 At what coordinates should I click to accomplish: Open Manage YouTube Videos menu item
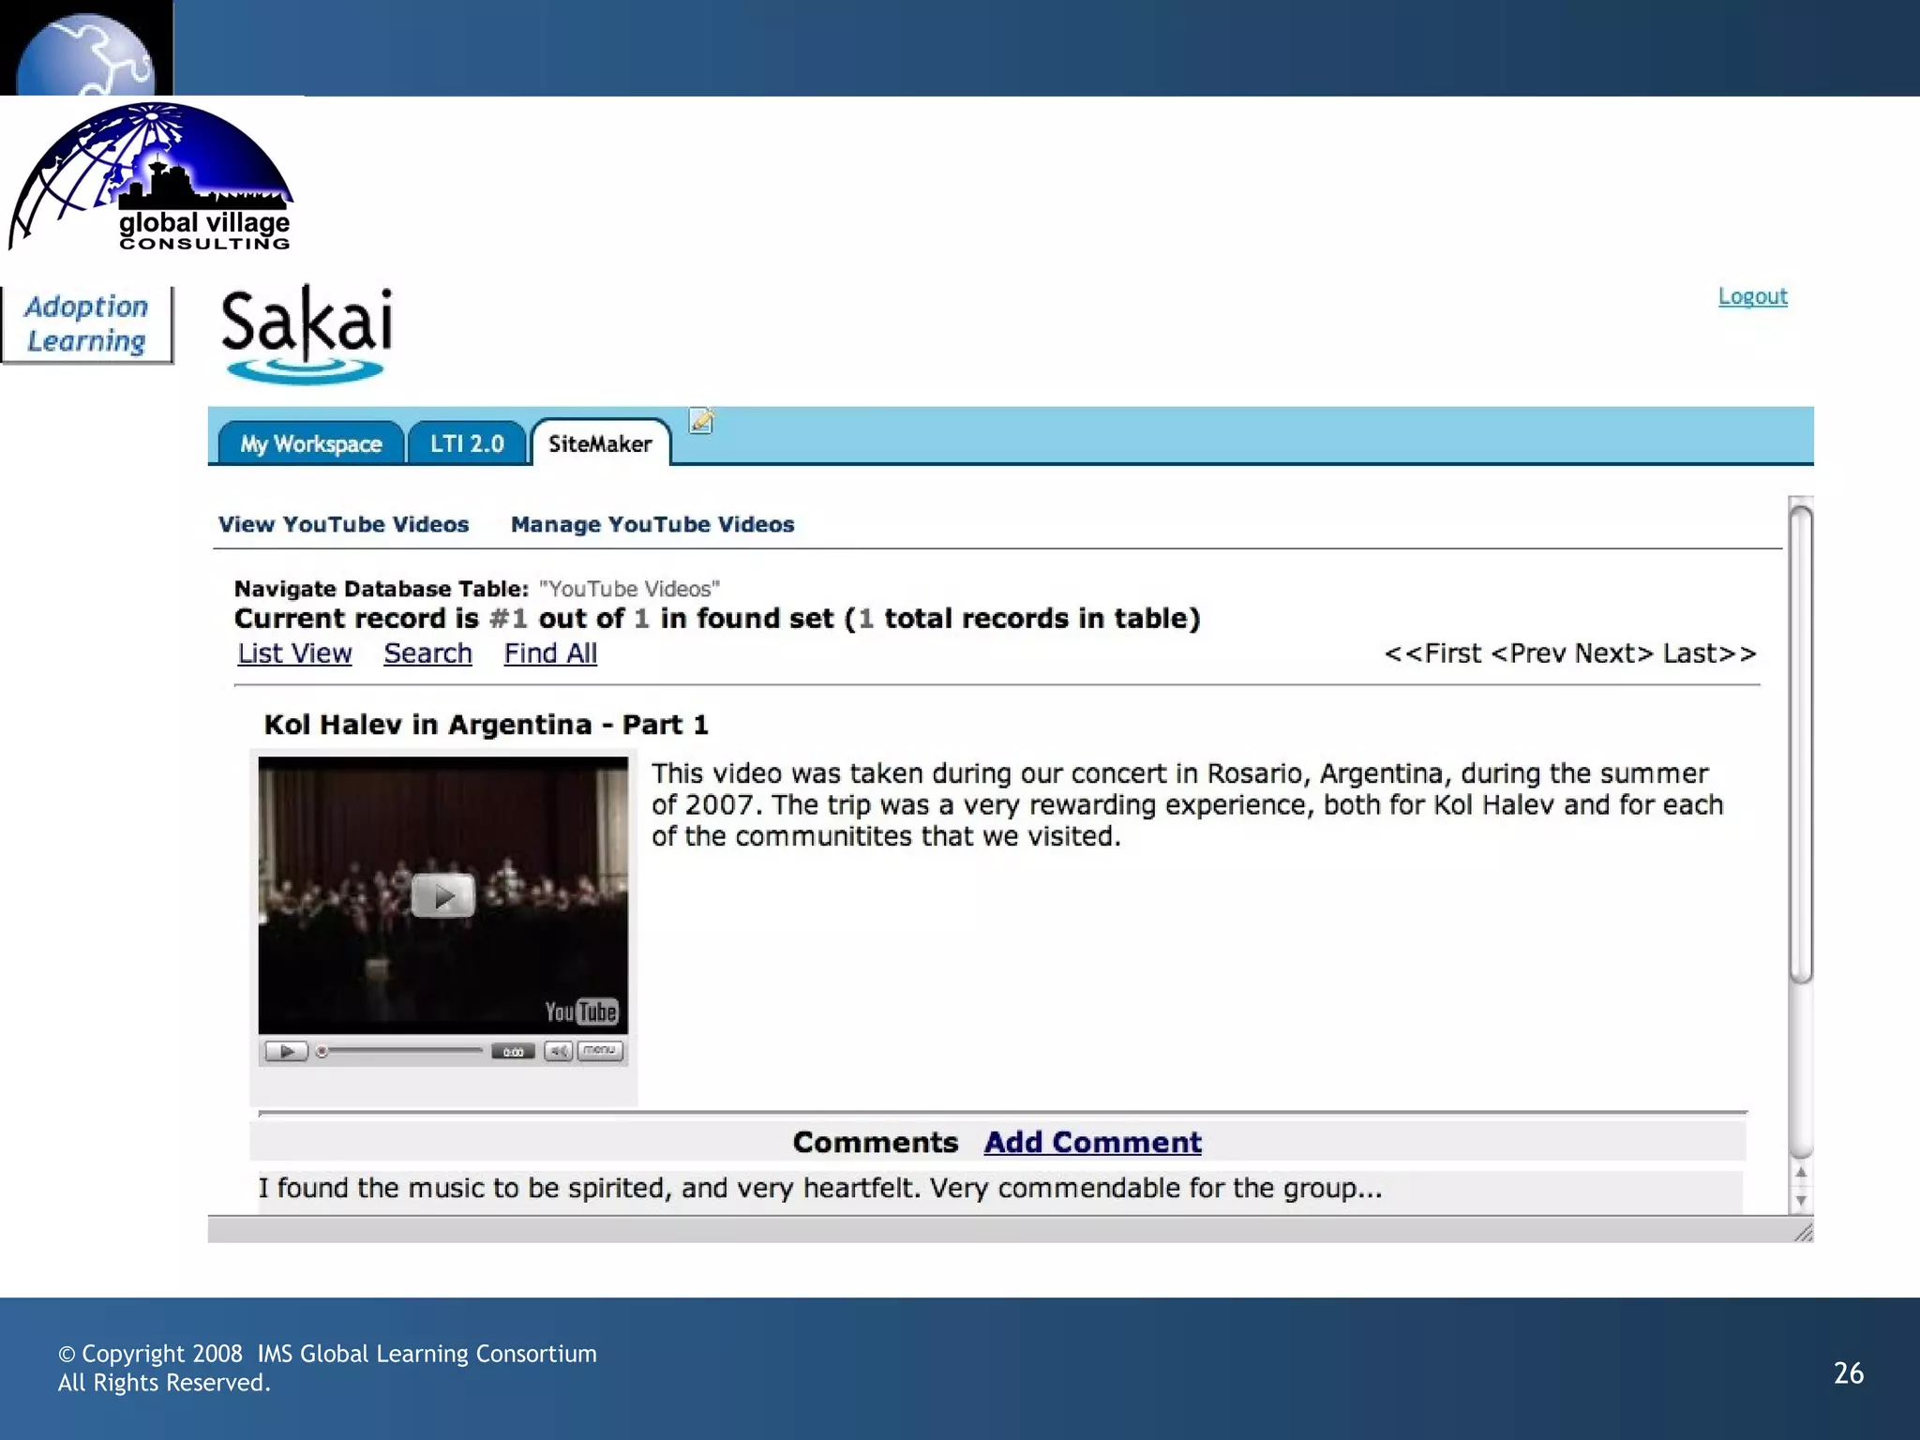652,524
